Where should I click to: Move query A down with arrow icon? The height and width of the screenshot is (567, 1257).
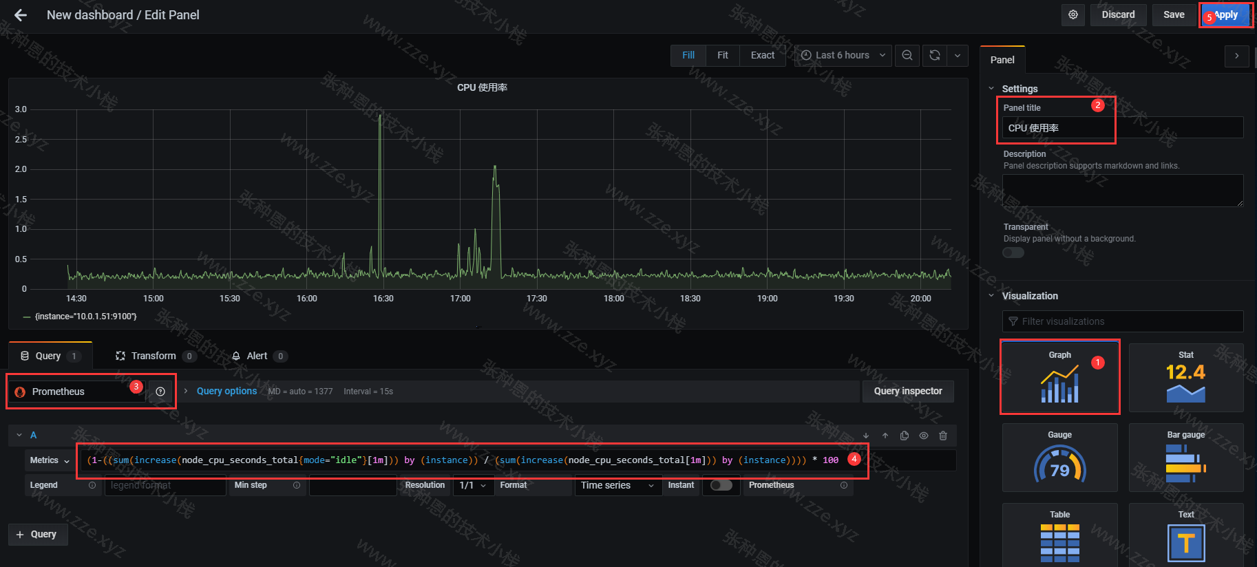866,436
